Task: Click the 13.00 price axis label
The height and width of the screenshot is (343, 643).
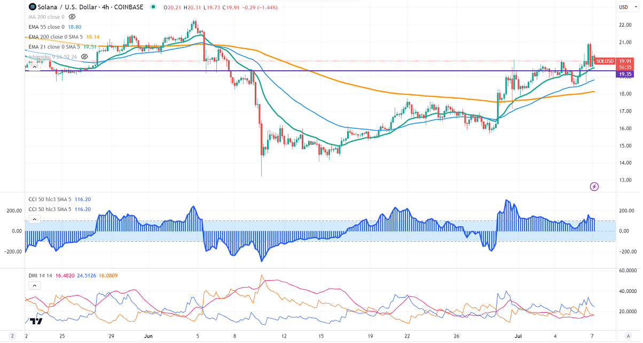Action: coord(625,180)
